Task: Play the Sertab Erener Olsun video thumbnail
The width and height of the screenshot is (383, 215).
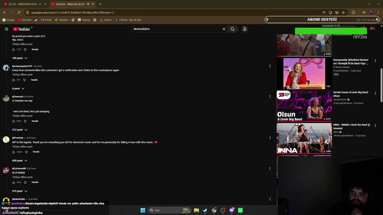Action: pos(304,106)
